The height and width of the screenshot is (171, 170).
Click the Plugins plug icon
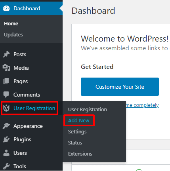point(6,139)
